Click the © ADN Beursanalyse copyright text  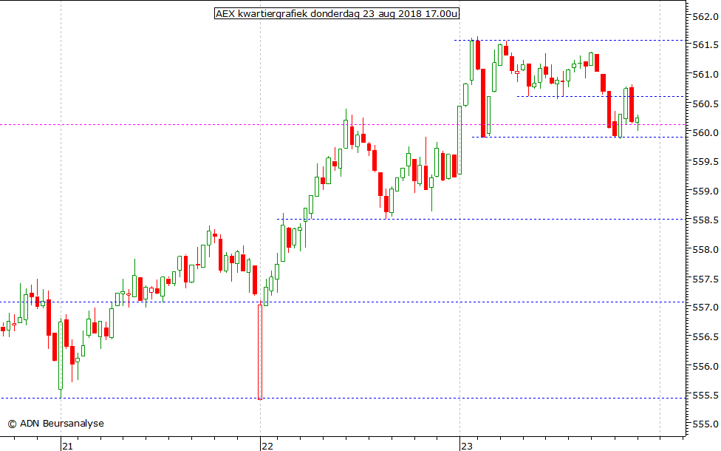55,424
